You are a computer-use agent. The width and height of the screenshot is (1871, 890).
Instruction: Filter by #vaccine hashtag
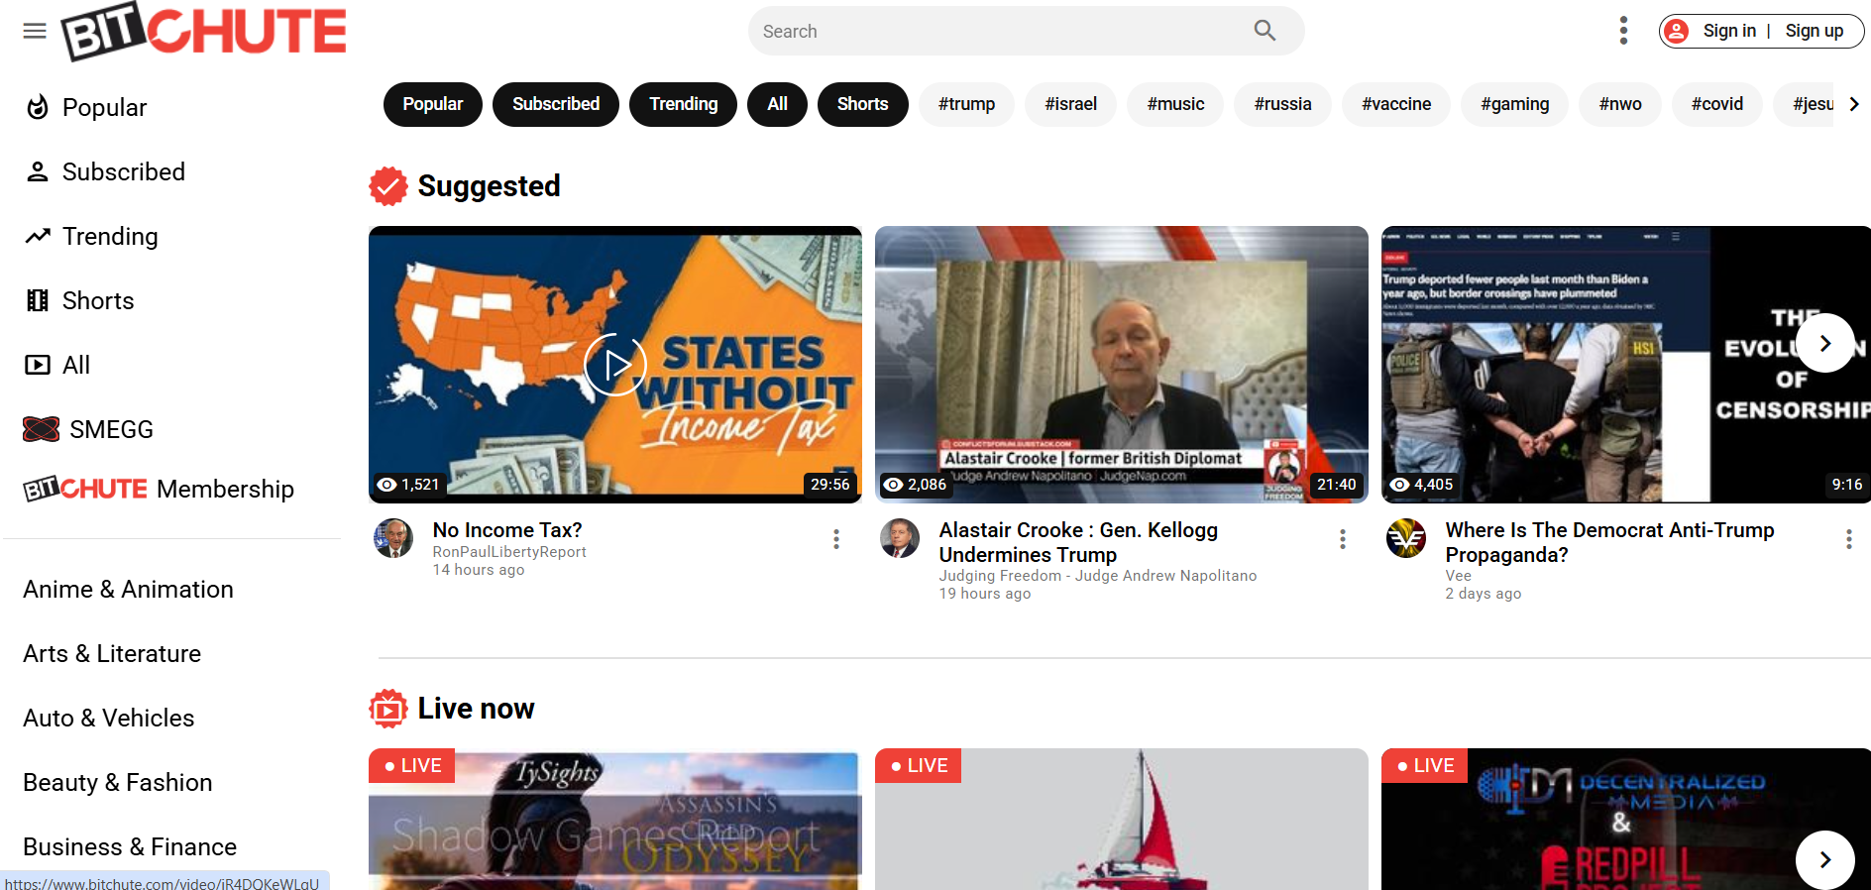point(1396,104)
